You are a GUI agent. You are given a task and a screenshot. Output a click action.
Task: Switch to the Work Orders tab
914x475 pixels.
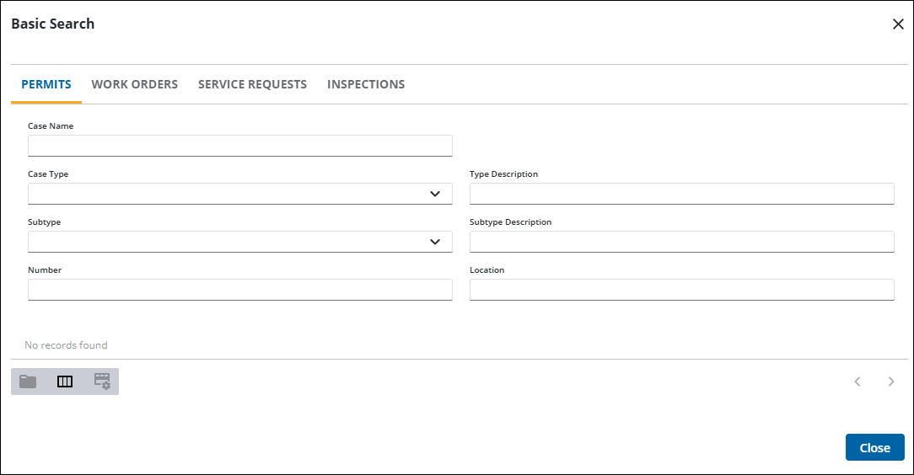135,84
